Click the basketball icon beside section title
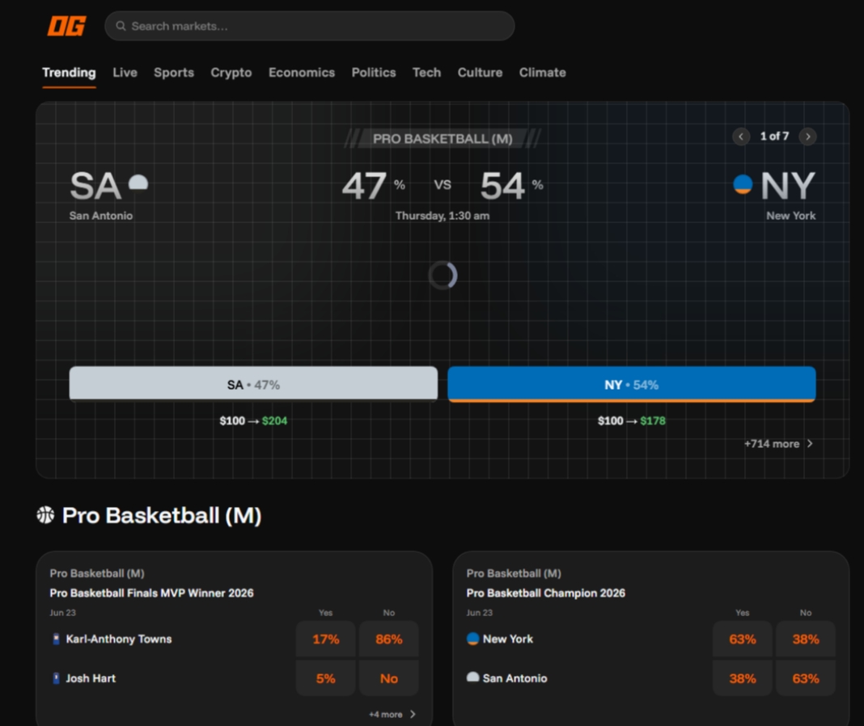Screen dimensions: 864x726 pyautogui.click(x=46, y=515)
